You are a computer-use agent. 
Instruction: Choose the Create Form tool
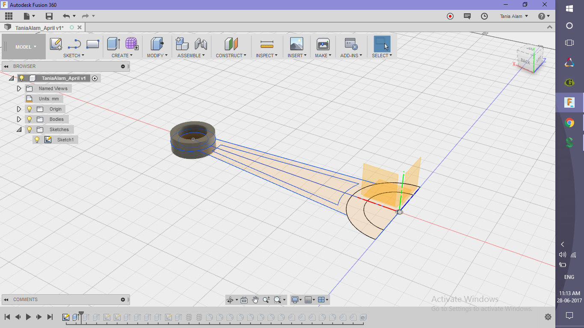[132, 44]
